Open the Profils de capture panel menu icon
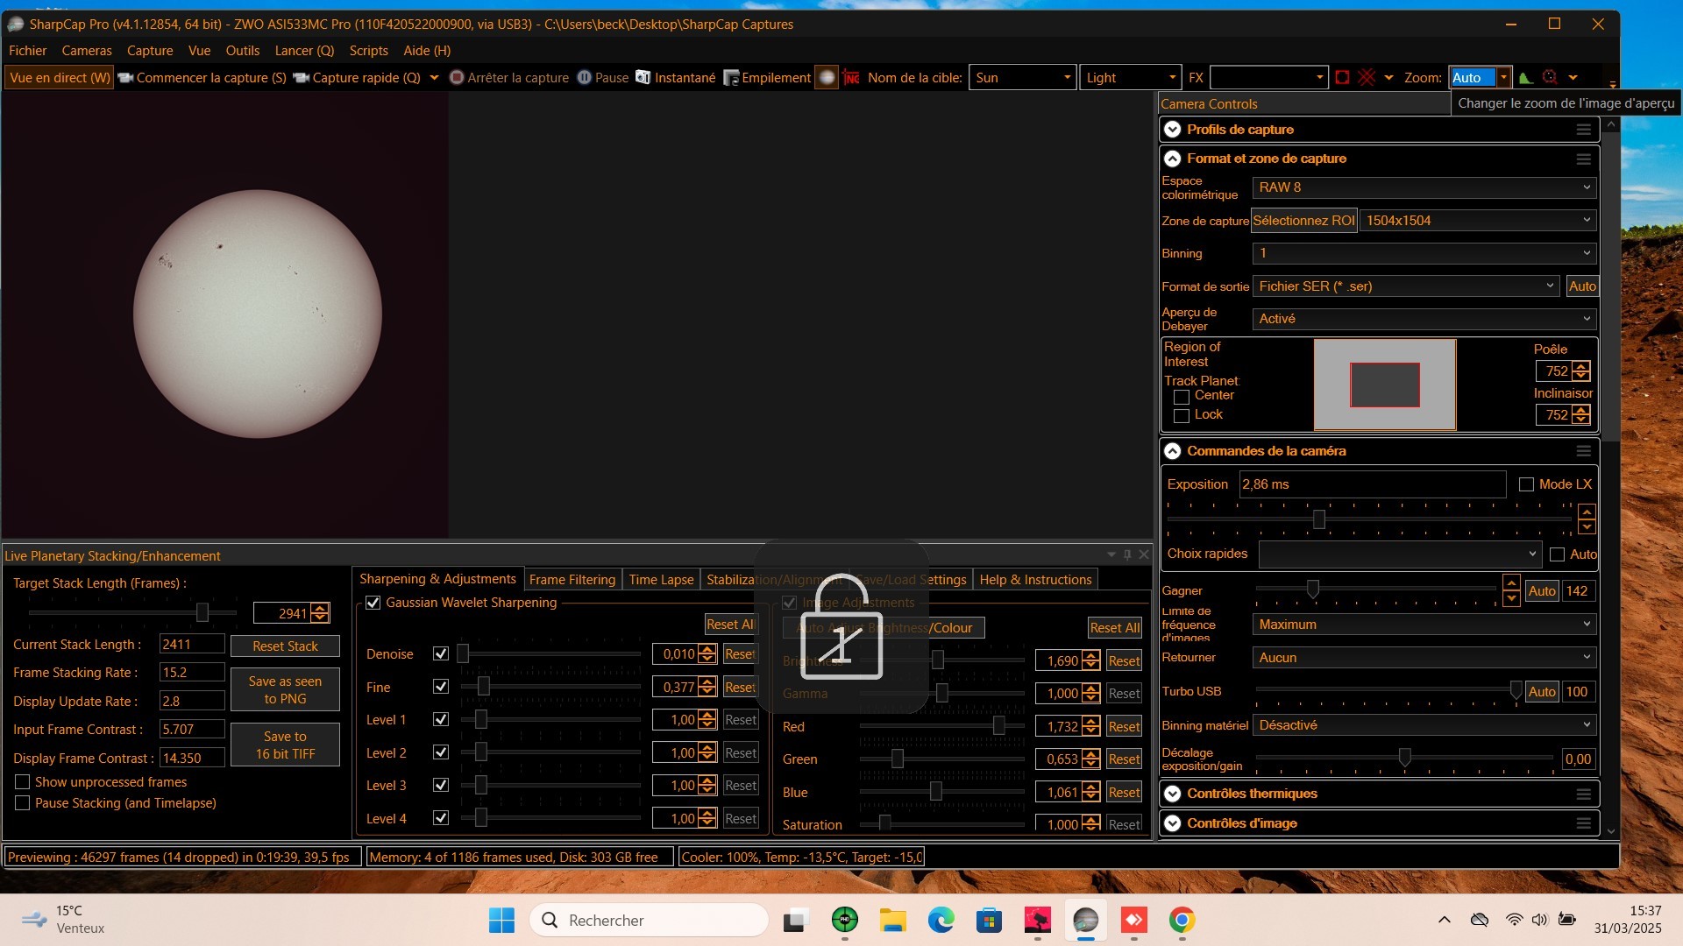The image size is (1683, 946). (1583, 130)
